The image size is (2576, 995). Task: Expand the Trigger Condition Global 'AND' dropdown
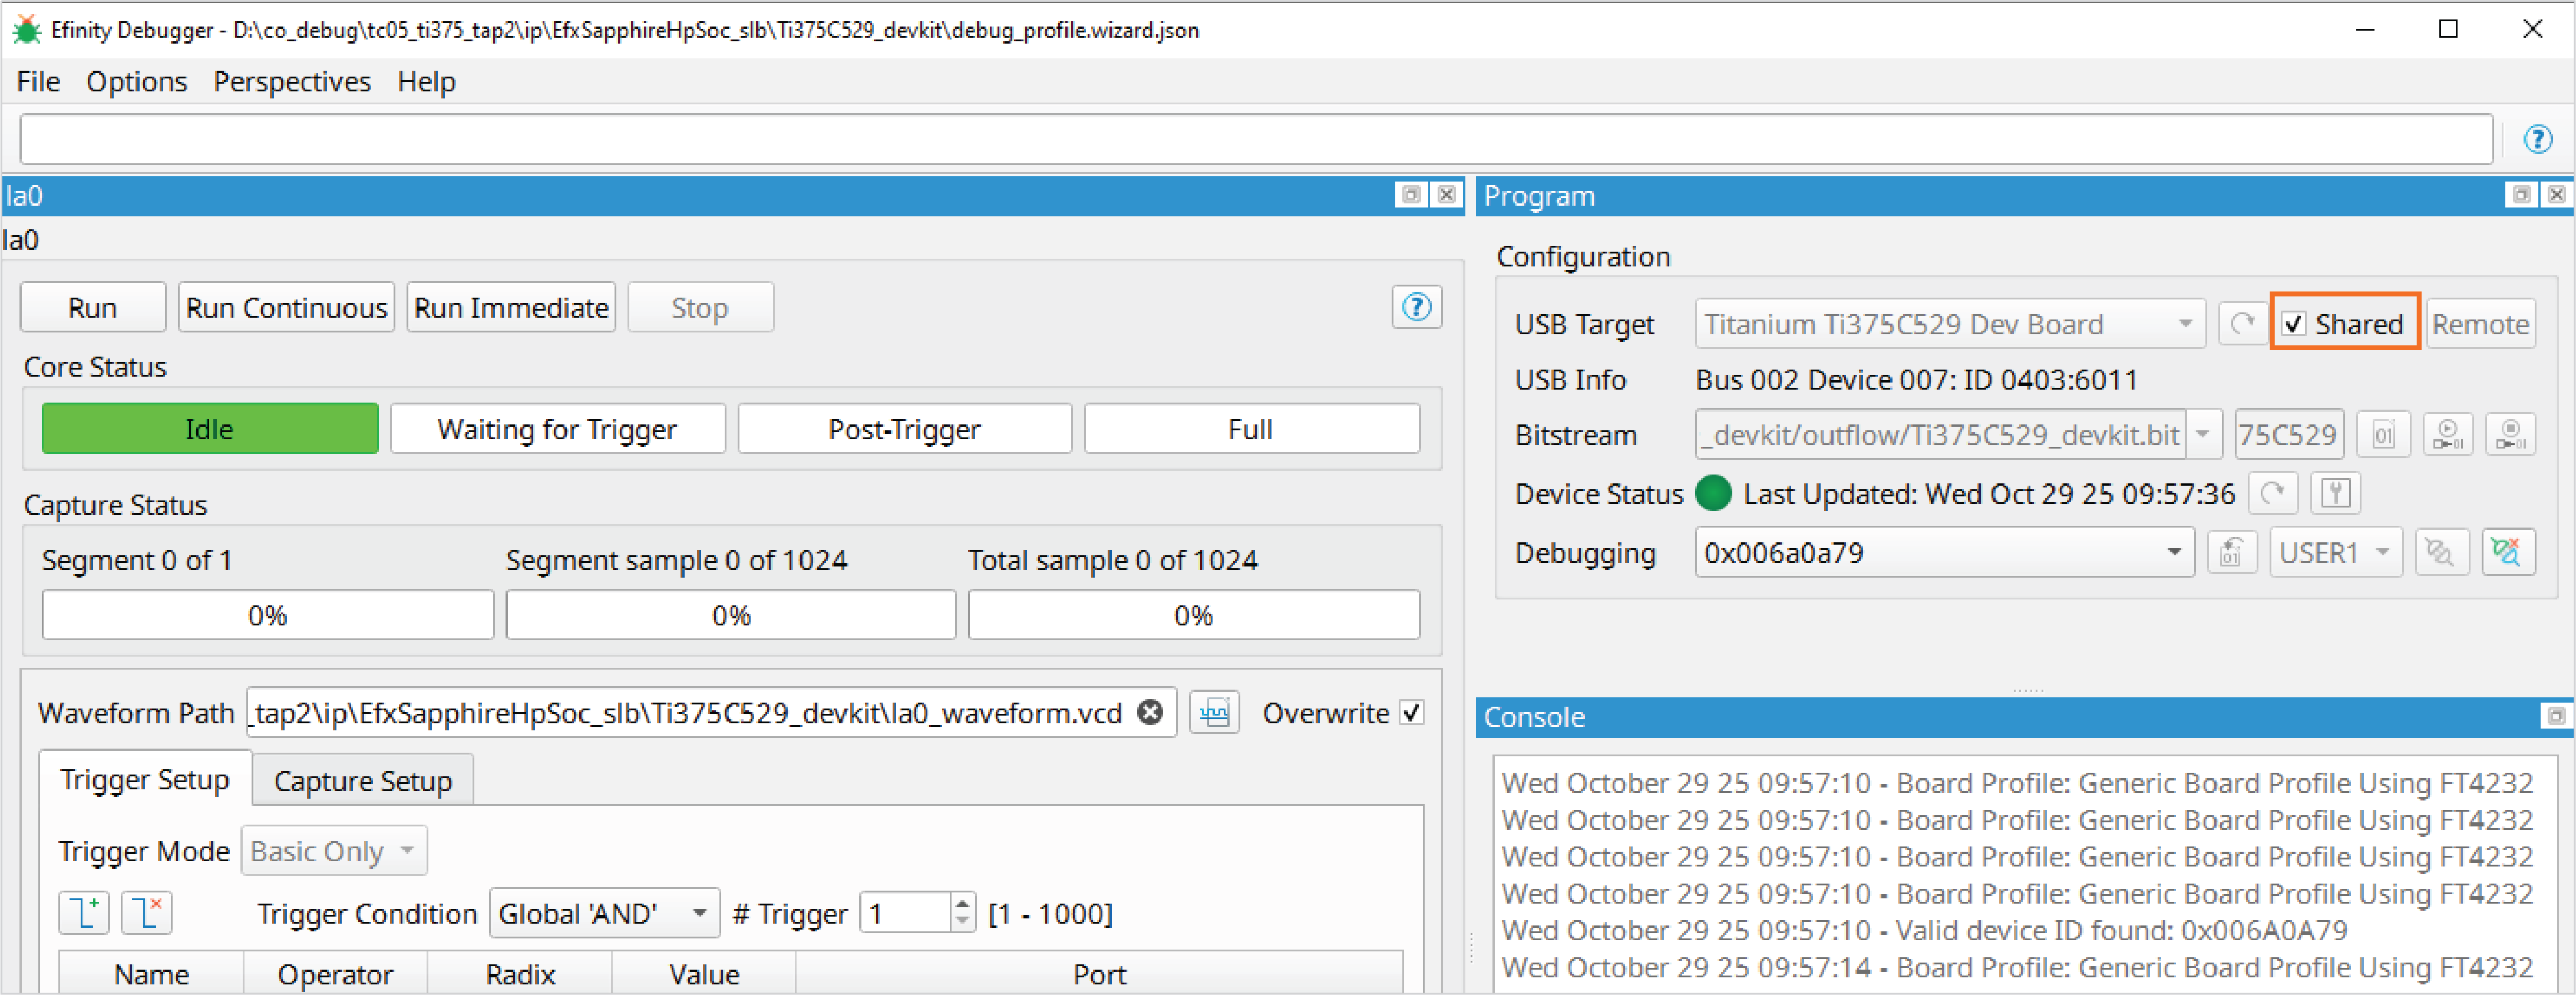point(699,913)
